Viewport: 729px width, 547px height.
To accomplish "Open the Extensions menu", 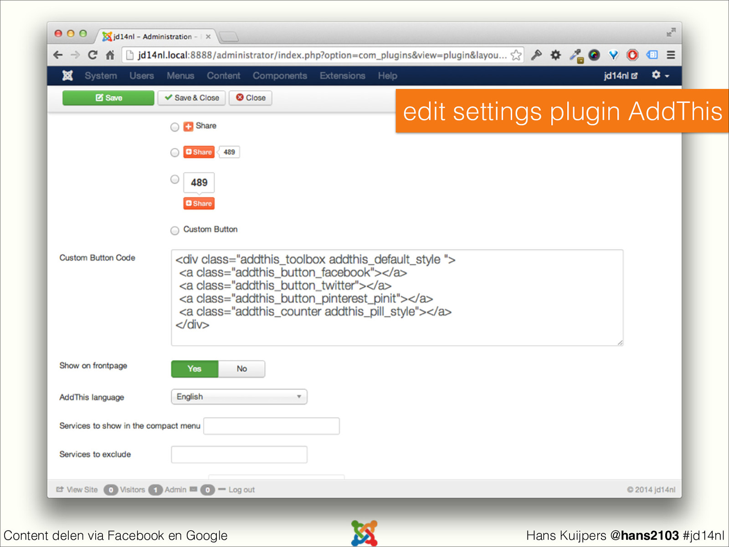I will point(342,76).
